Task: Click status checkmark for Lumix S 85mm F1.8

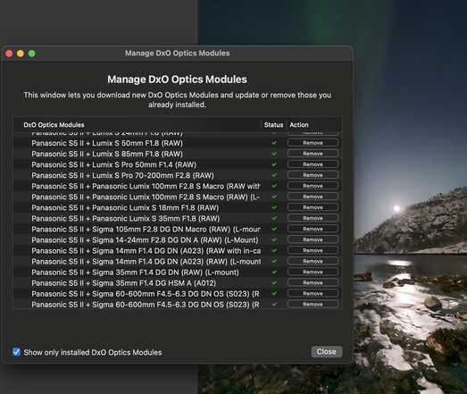Action: 274,154
